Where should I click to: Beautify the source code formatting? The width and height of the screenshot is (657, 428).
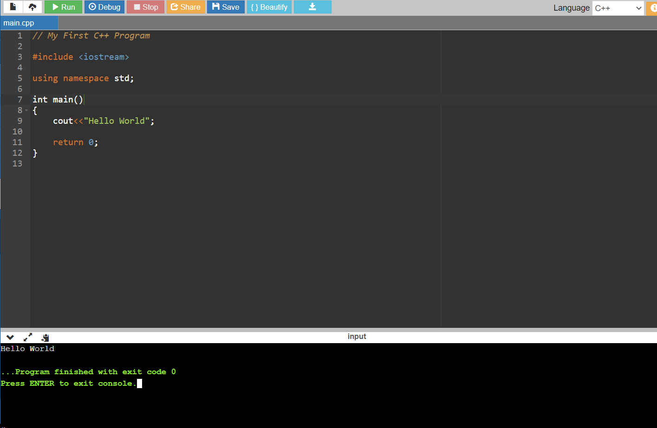(269, 7)
